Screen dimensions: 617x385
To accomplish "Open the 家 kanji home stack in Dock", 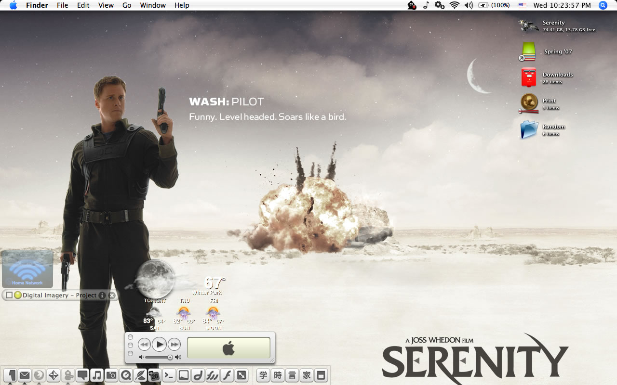I will (x=307, y=375).
